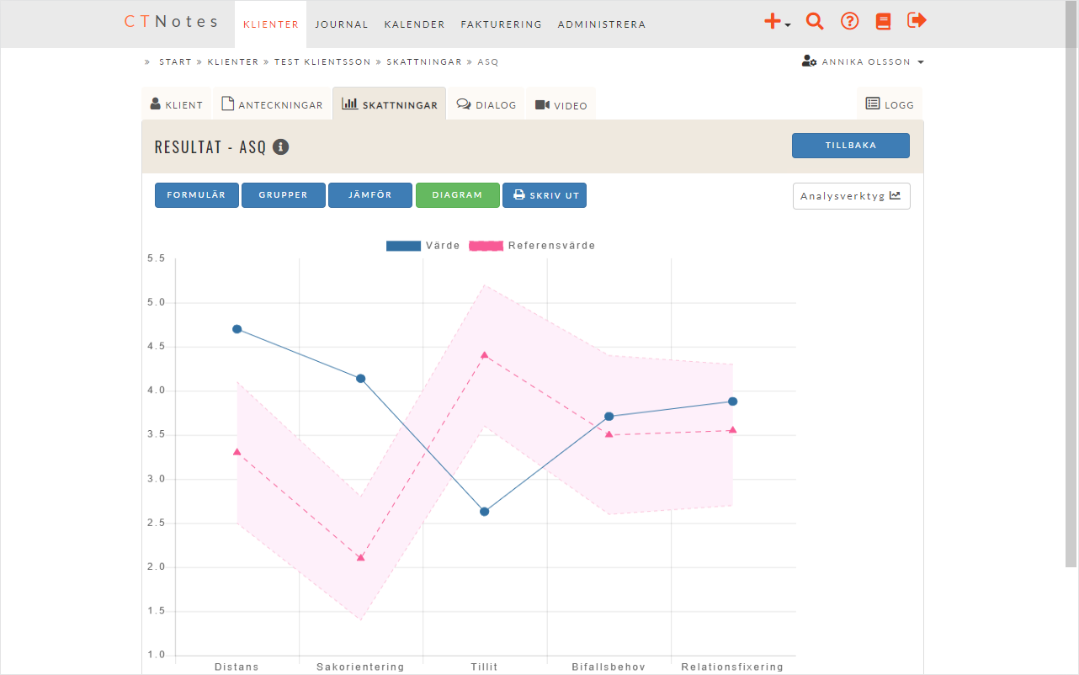This screenshot has height=675, width=1079.
Task: Click the blue Distans data point
Action: click(237, 329)
